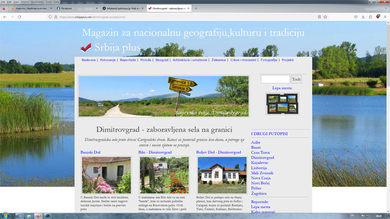Open the Bilo - Dimitrovgrad heading link

coord(155,152)
